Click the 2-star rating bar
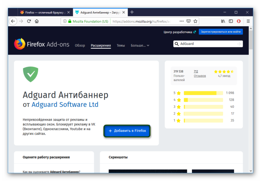Image resolution: width=261 pixels, height=181 pixels. (204, 114)
